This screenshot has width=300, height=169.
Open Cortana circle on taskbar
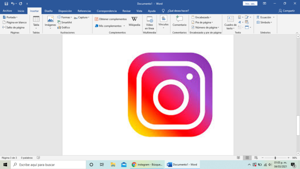(91, 165)
